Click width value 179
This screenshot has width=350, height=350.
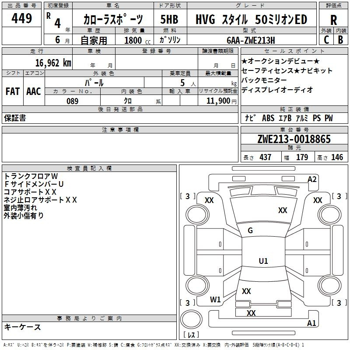pyautogui.click(x=302, y=157)
